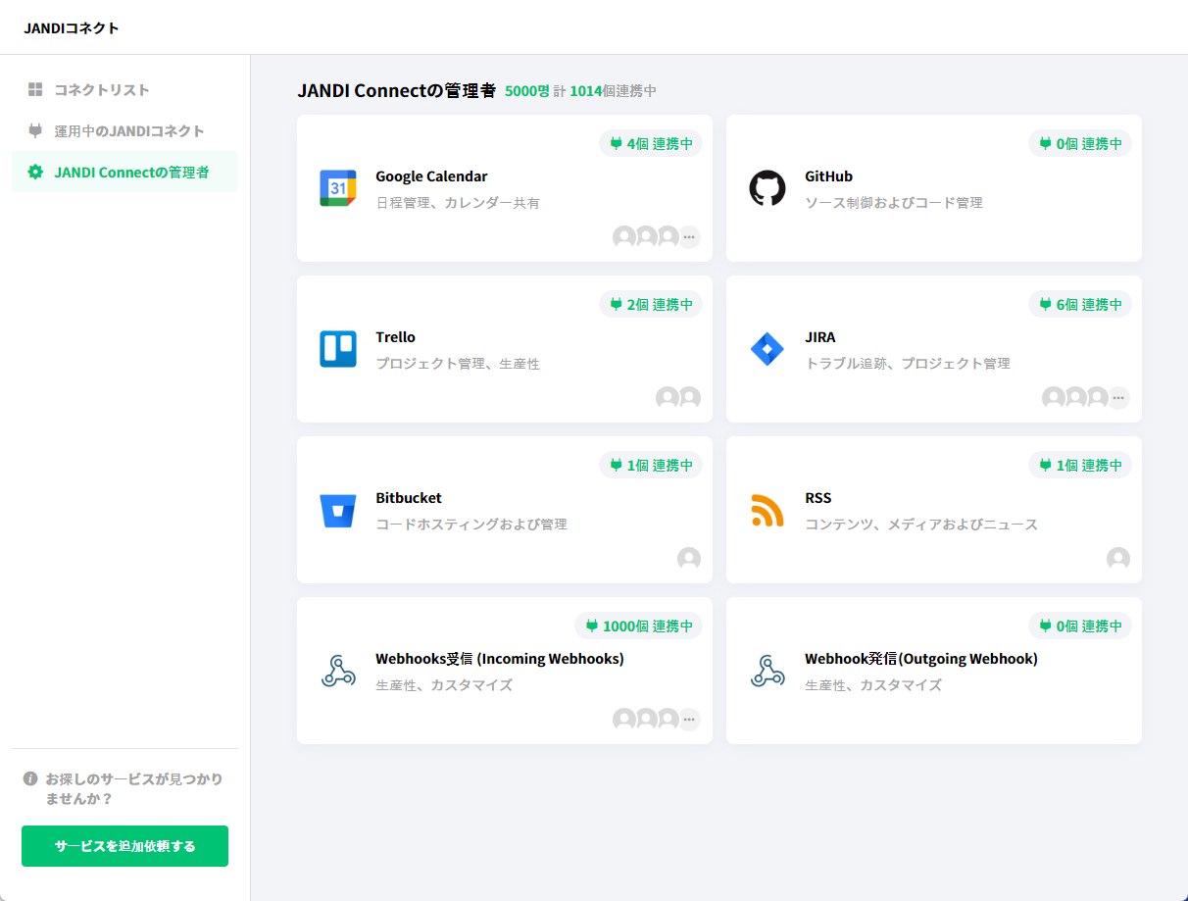Click the 6個 連携中 badge on JIRA

tap(1080, 304)
